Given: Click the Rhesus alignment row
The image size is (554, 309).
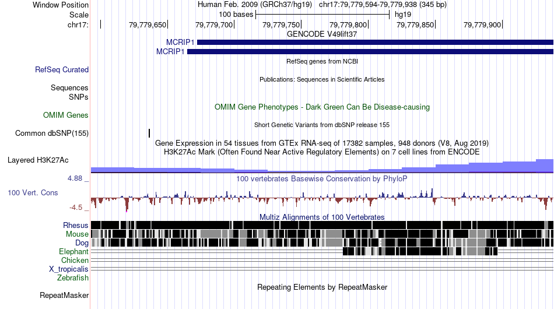Looking at the screenshot, I should click(x=322, y=225).
